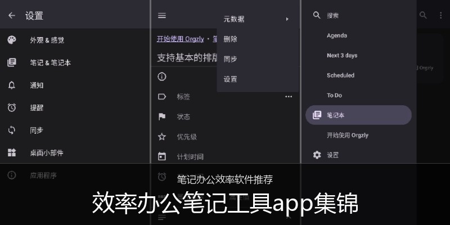The image size is (450, 225).
Task: Open more options on the 标签 row
Action: pyautogui.click(x=289, y=97)
